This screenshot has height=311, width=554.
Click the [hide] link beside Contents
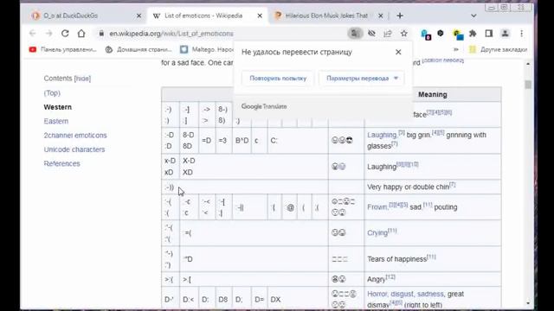tap(82, 79)
